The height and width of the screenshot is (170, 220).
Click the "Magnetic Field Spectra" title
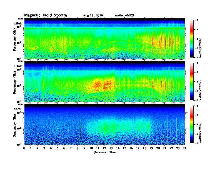(x=46, y=15)
